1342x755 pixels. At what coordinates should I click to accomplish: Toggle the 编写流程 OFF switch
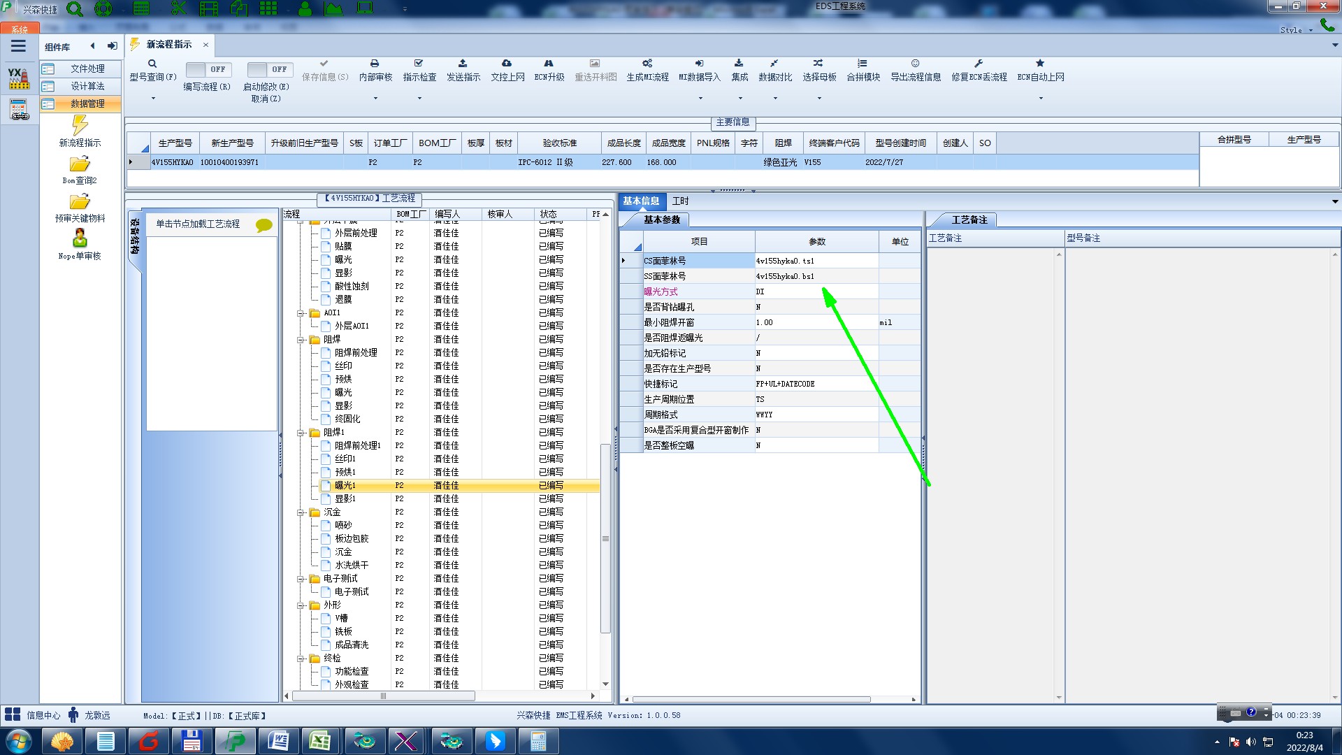coord(207,69)
